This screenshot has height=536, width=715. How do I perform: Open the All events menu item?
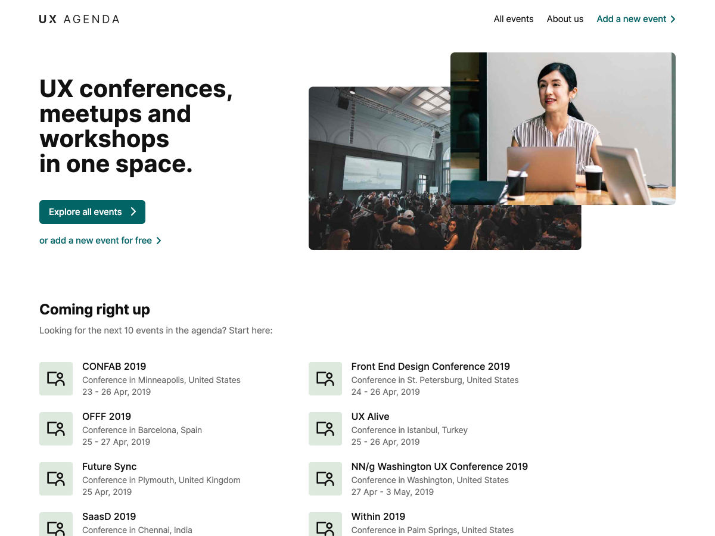click(x=514, y=19)
